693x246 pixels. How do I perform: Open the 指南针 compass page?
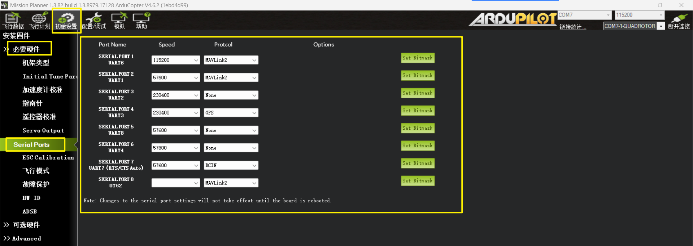click(x=32, y=103)
